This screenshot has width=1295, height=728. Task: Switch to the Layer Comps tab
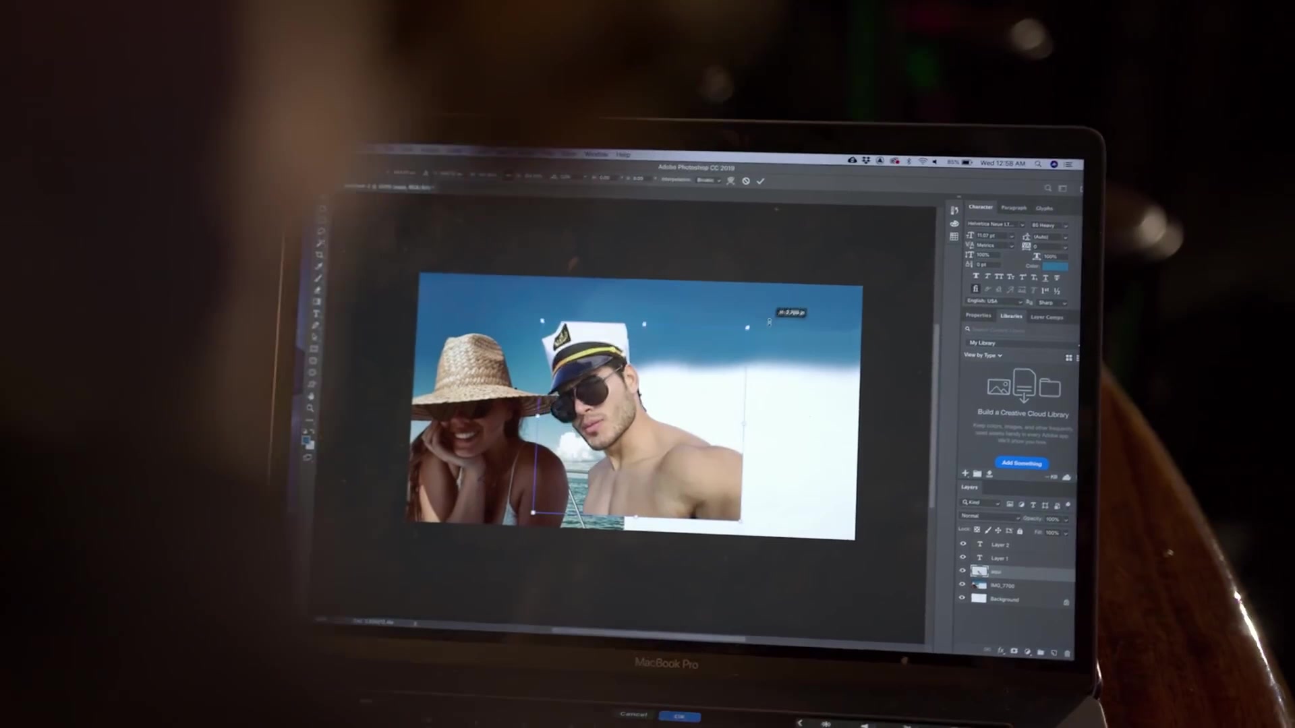[1047, 317]
